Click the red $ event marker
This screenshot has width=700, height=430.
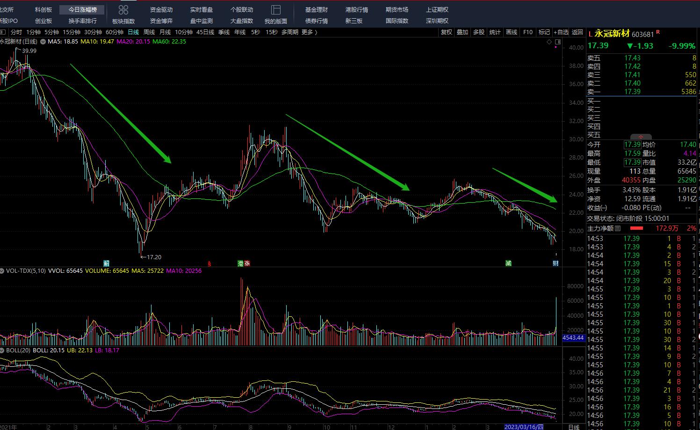[x=209, y=263]
